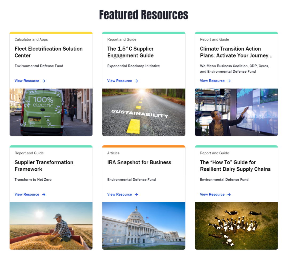Open the green electric van thumbnail
Viewport: 288px width, 255px height.
(x=51, y=112)
